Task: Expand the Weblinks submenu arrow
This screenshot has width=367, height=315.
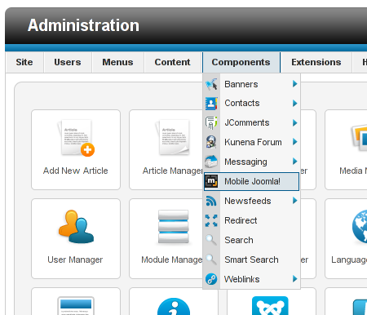Action: [294, 279]
